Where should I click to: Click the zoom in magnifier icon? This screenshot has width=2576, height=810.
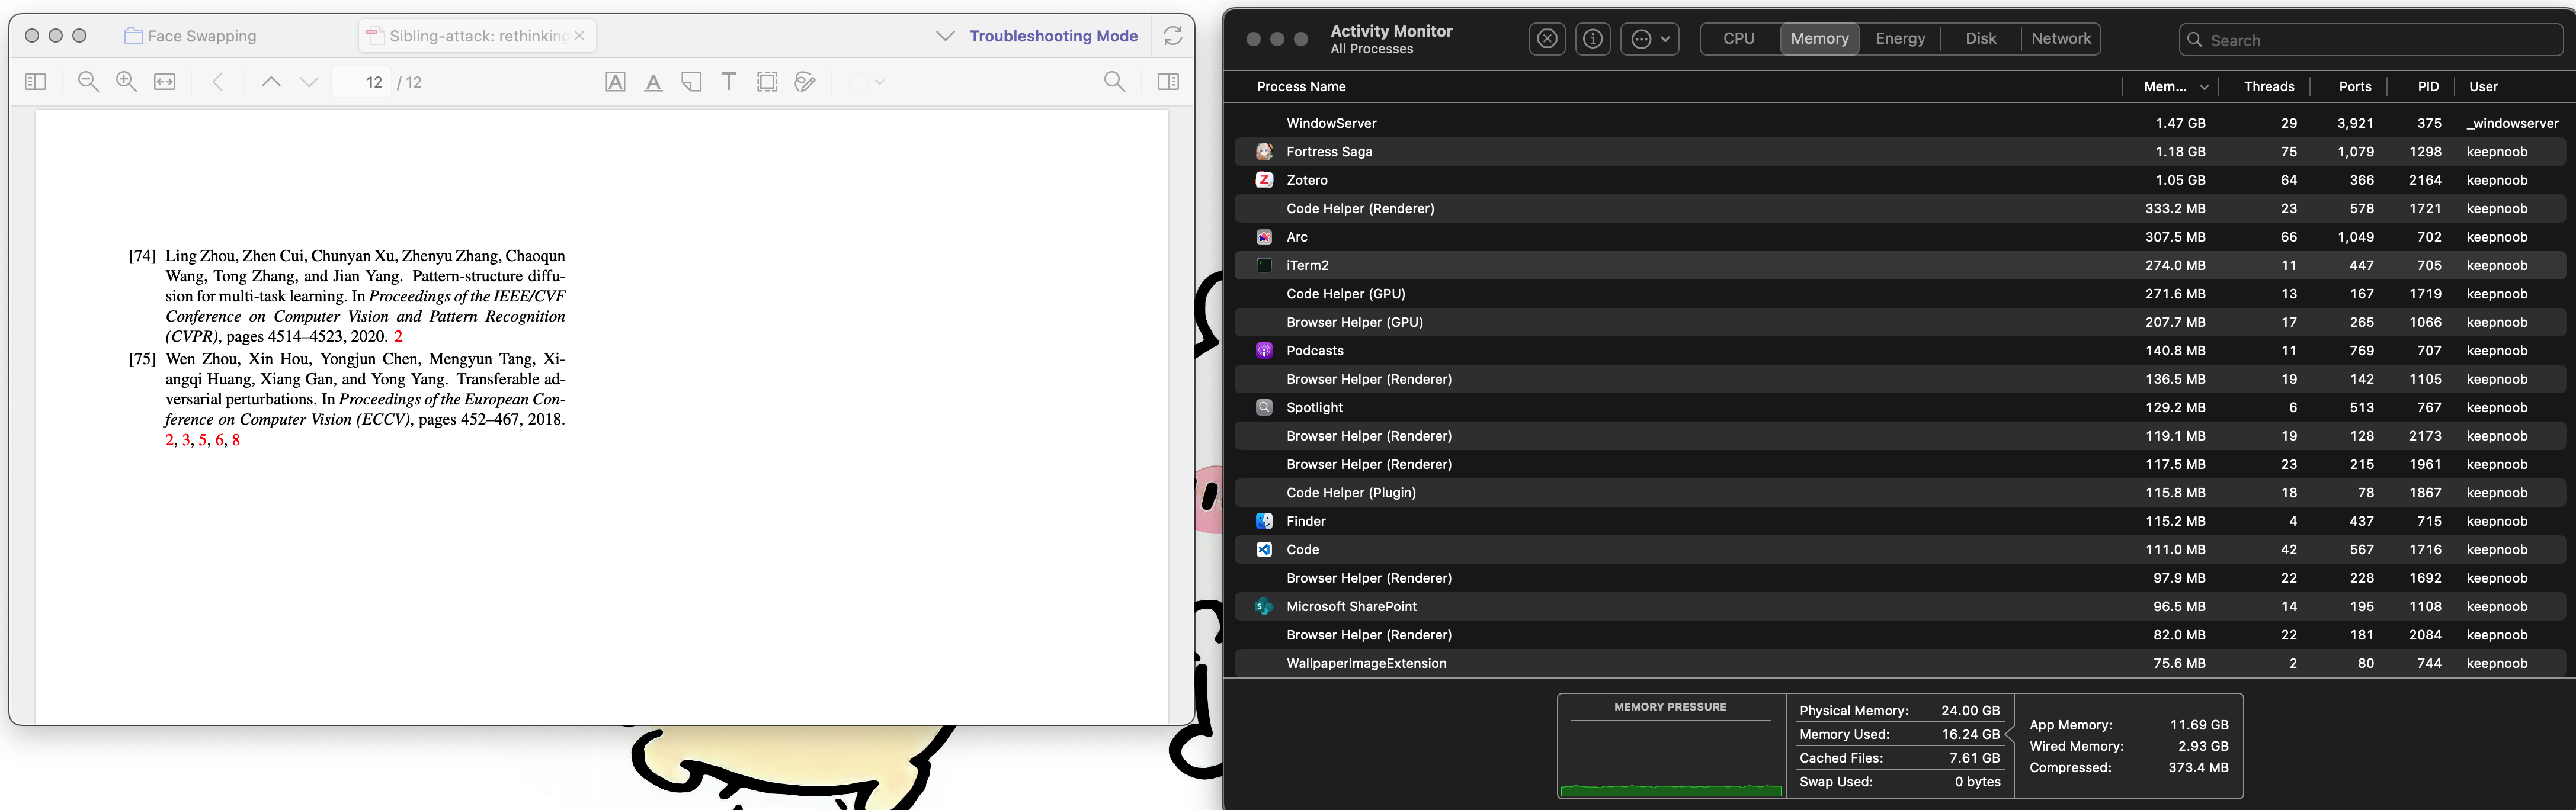tap(126, 82)
